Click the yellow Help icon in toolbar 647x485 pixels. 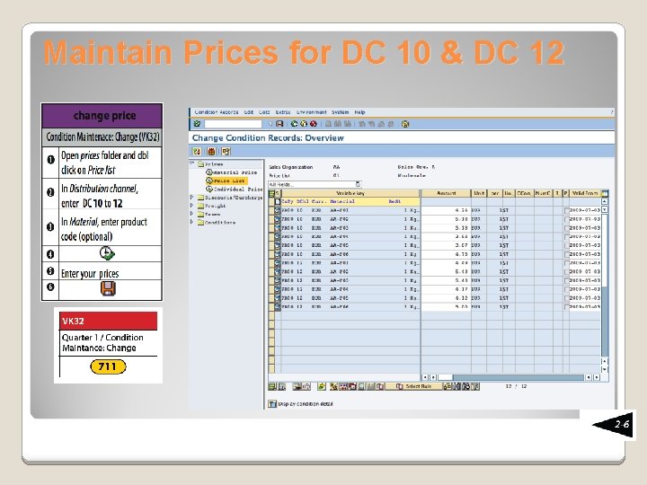(405, 124)
